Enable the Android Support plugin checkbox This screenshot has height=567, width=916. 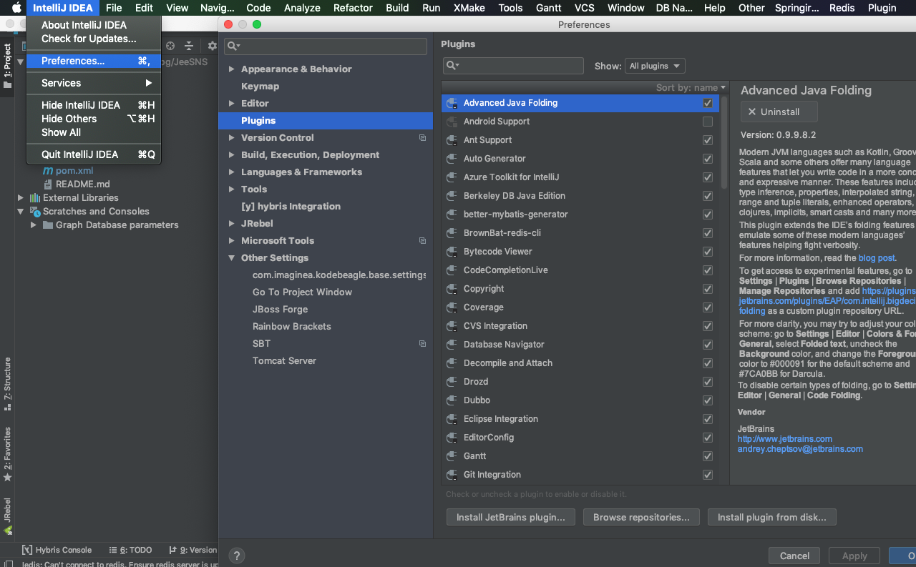(x=708, y=122)
